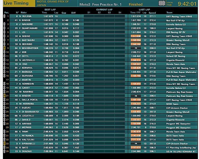Click rider name F. BAGNAIA
The height and width of the screenshot is (159, 199).
(26, 72)
